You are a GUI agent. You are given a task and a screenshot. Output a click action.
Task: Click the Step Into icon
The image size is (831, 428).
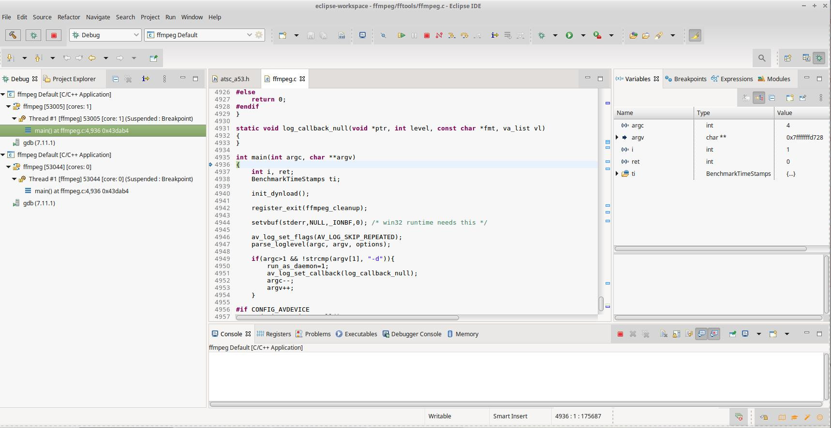coord(452,35)
